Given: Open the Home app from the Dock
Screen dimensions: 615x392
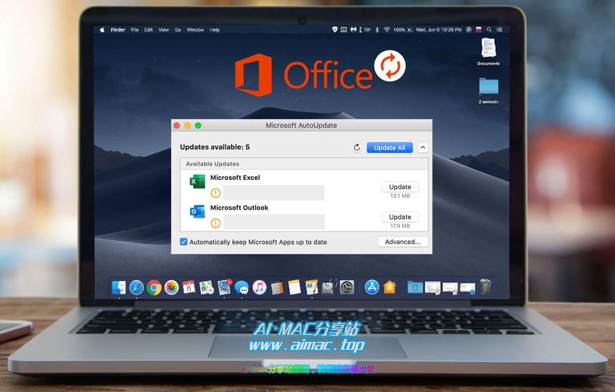Looking at the screenshot, I should 390,287.
